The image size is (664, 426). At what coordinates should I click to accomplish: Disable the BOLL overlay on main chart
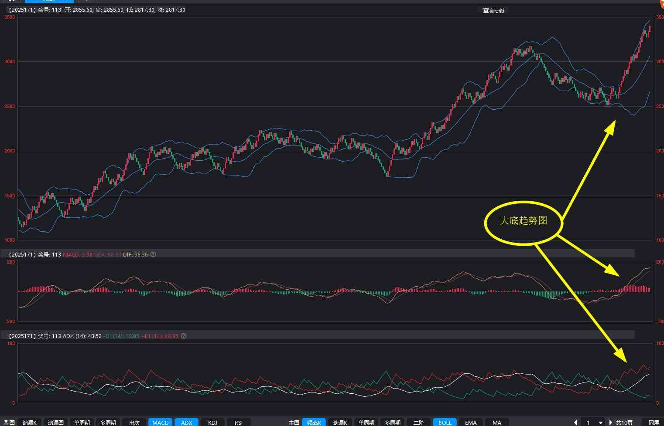coord(445,422)
